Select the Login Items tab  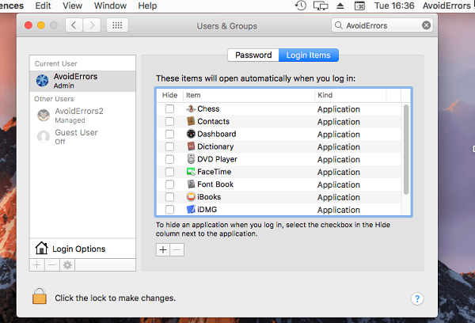click(309, 55)
